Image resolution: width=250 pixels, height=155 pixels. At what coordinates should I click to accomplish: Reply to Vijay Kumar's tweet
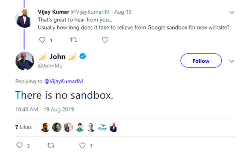click(42, 40)
